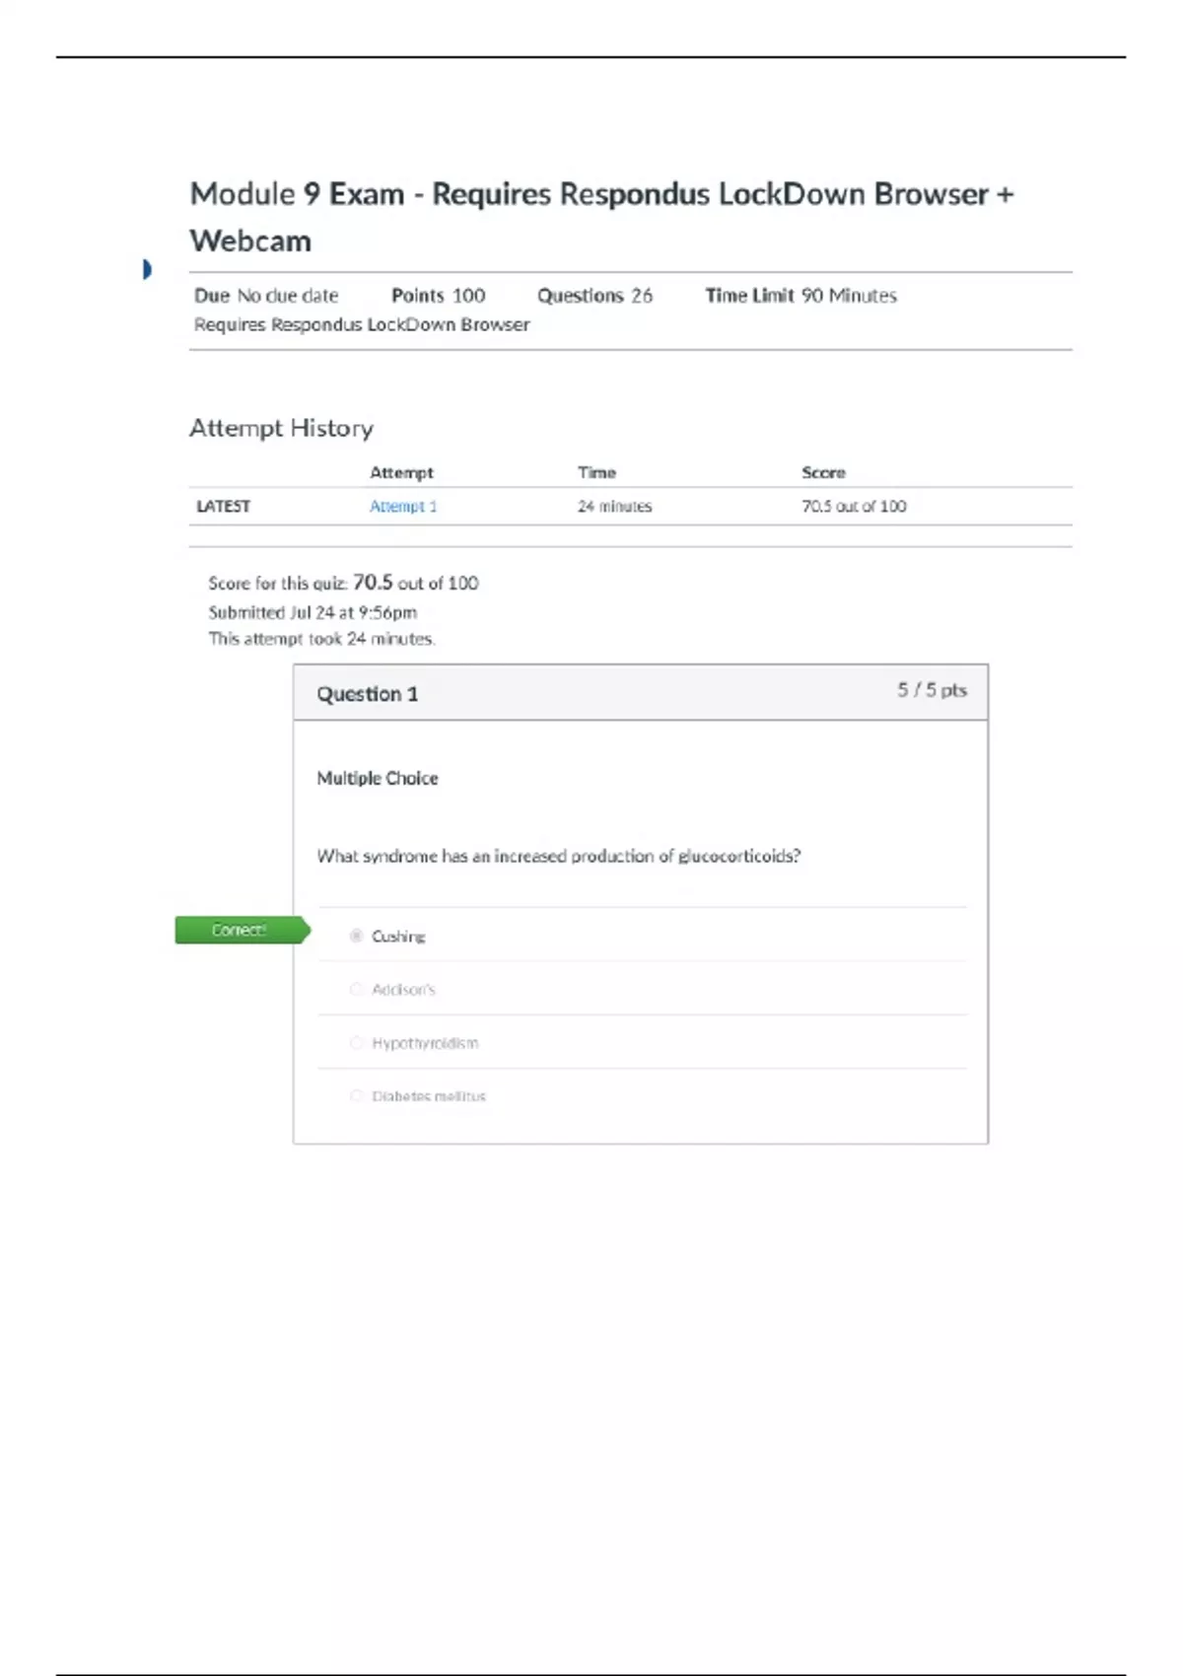Click the Time Limit 90 Minutes text
Screen dimensions: 1183x1676
point(800,296)
